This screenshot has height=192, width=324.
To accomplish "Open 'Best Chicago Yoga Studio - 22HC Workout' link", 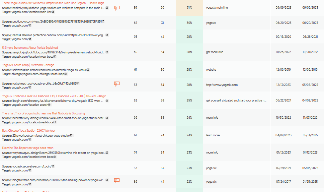I will click(29, 131).
